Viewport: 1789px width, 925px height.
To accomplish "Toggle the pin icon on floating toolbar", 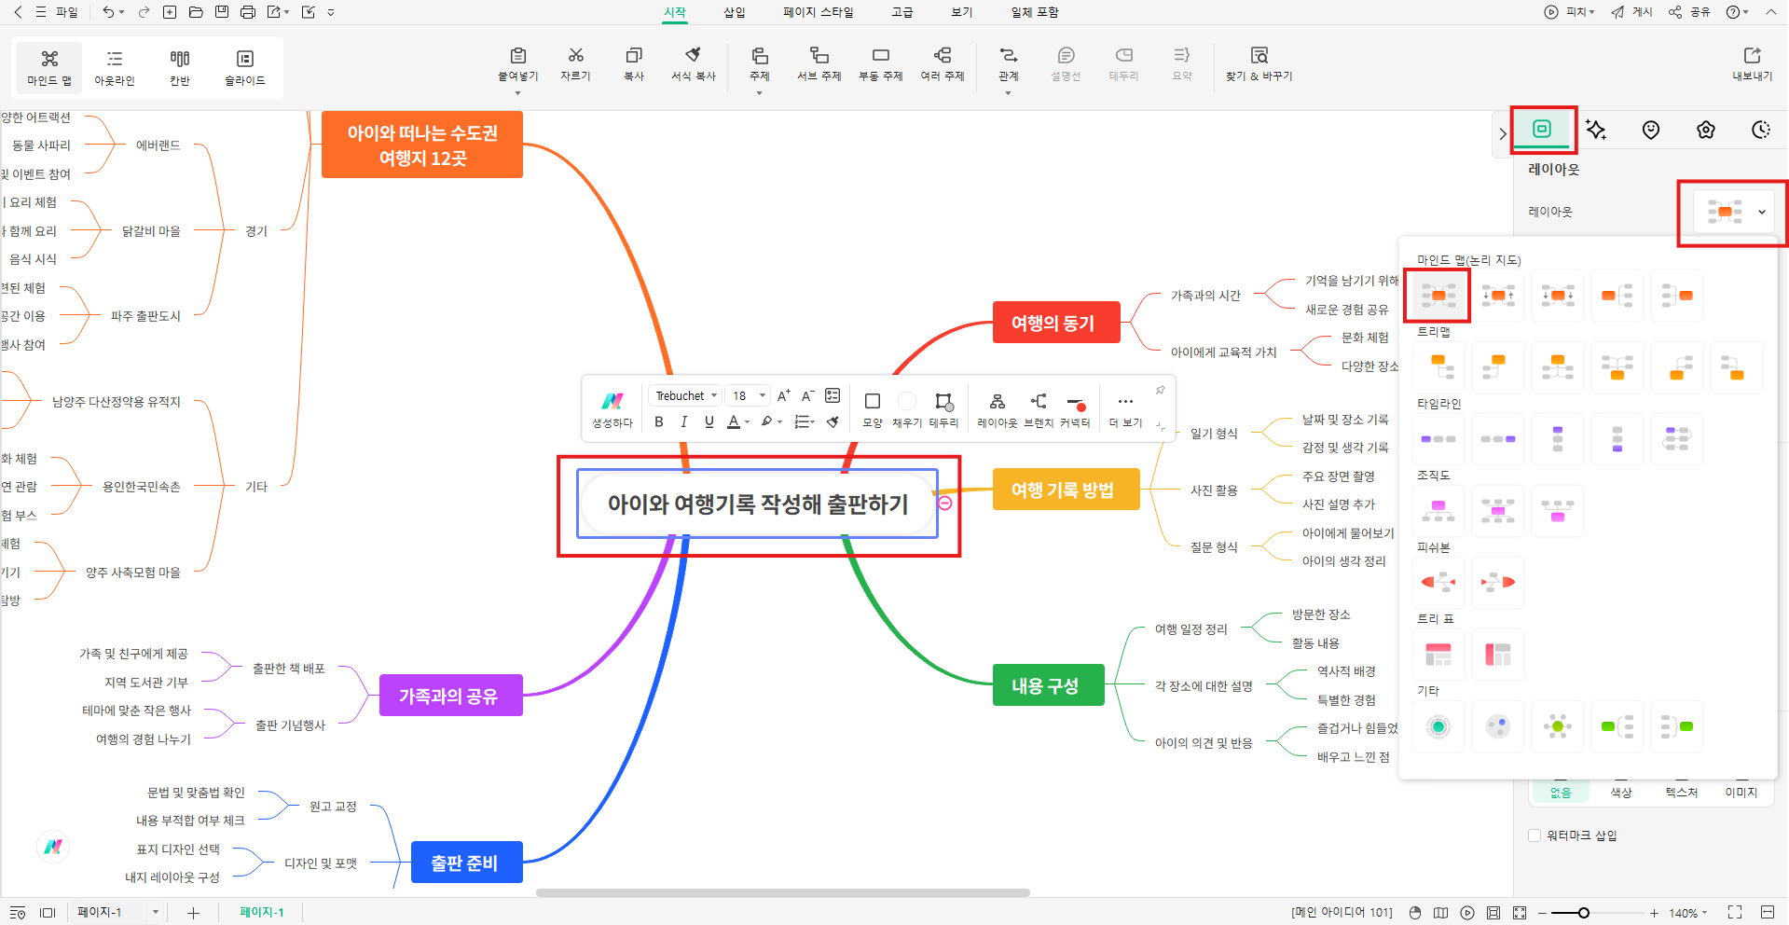I will tap(1160, 391).
